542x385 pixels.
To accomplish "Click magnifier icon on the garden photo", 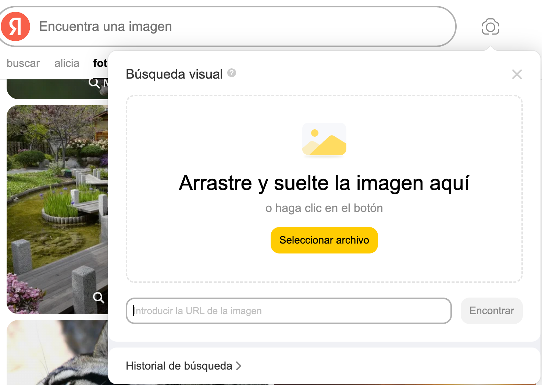I will 98,297.
